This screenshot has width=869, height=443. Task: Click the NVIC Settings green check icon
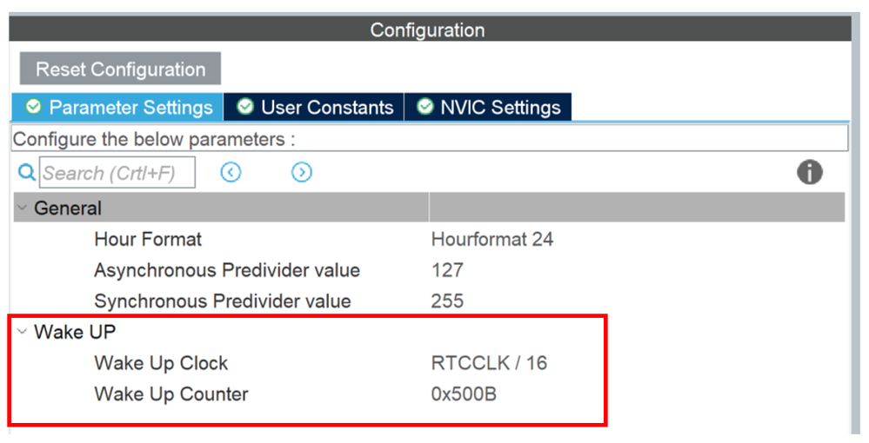[425, 107]
